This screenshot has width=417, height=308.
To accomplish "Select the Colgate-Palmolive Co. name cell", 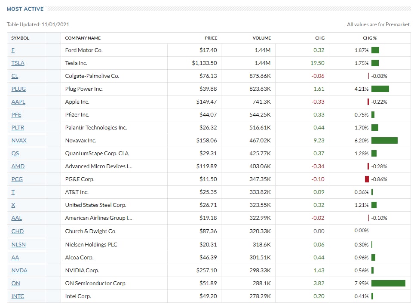I will (92, 76).
